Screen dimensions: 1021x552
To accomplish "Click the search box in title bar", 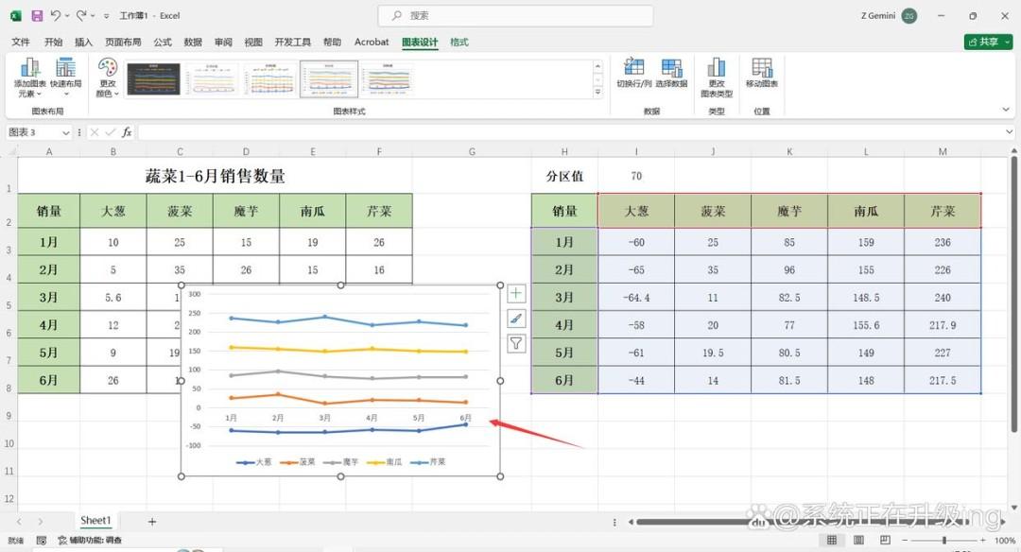I will click(x=516, y=16).
